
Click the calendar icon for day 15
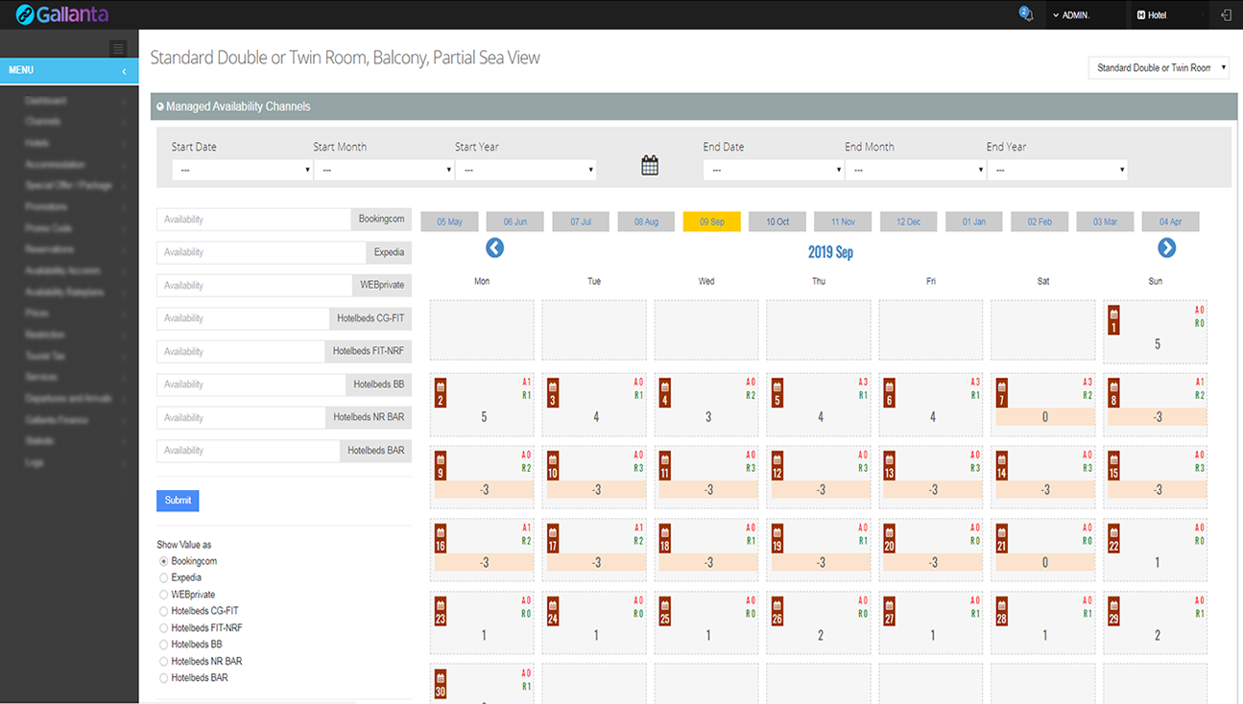(x=1113, y=466)
